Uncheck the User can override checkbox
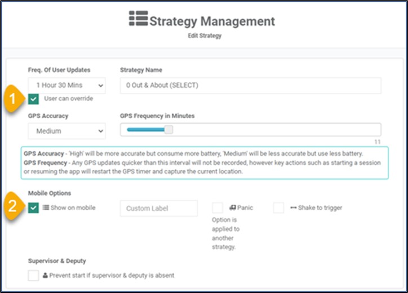Viewport: 408px width, 293px height. pos(33,99)
